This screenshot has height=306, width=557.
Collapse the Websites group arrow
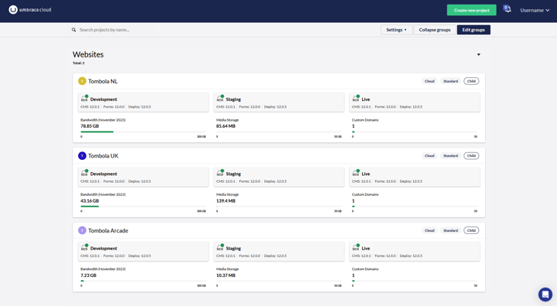[x=478, y=54]
